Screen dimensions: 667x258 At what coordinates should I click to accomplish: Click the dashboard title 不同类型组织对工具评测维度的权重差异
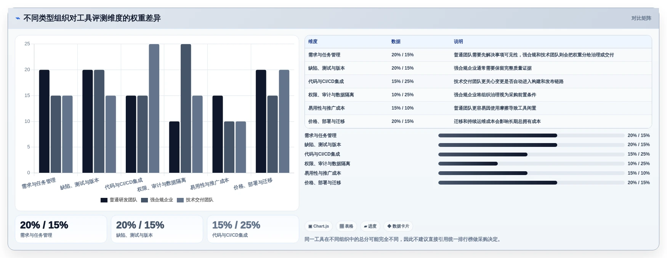pos(92,18)
